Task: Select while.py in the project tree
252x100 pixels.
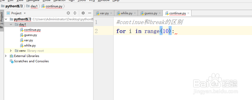Action: (x=30, y=46)
